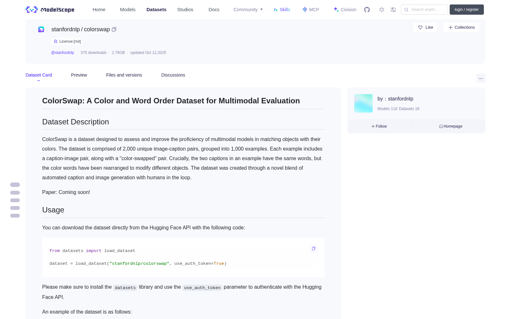511x319 pixels.
Task: Click the @stanfordnlp owner link
Action: (x=63, y=53)
